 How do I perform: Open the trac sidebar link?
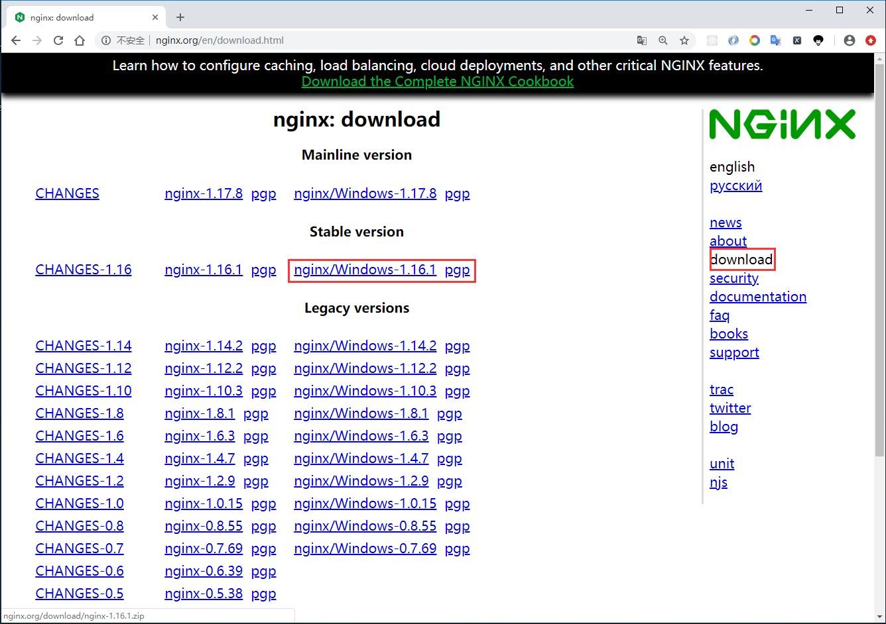coord(722,390)
